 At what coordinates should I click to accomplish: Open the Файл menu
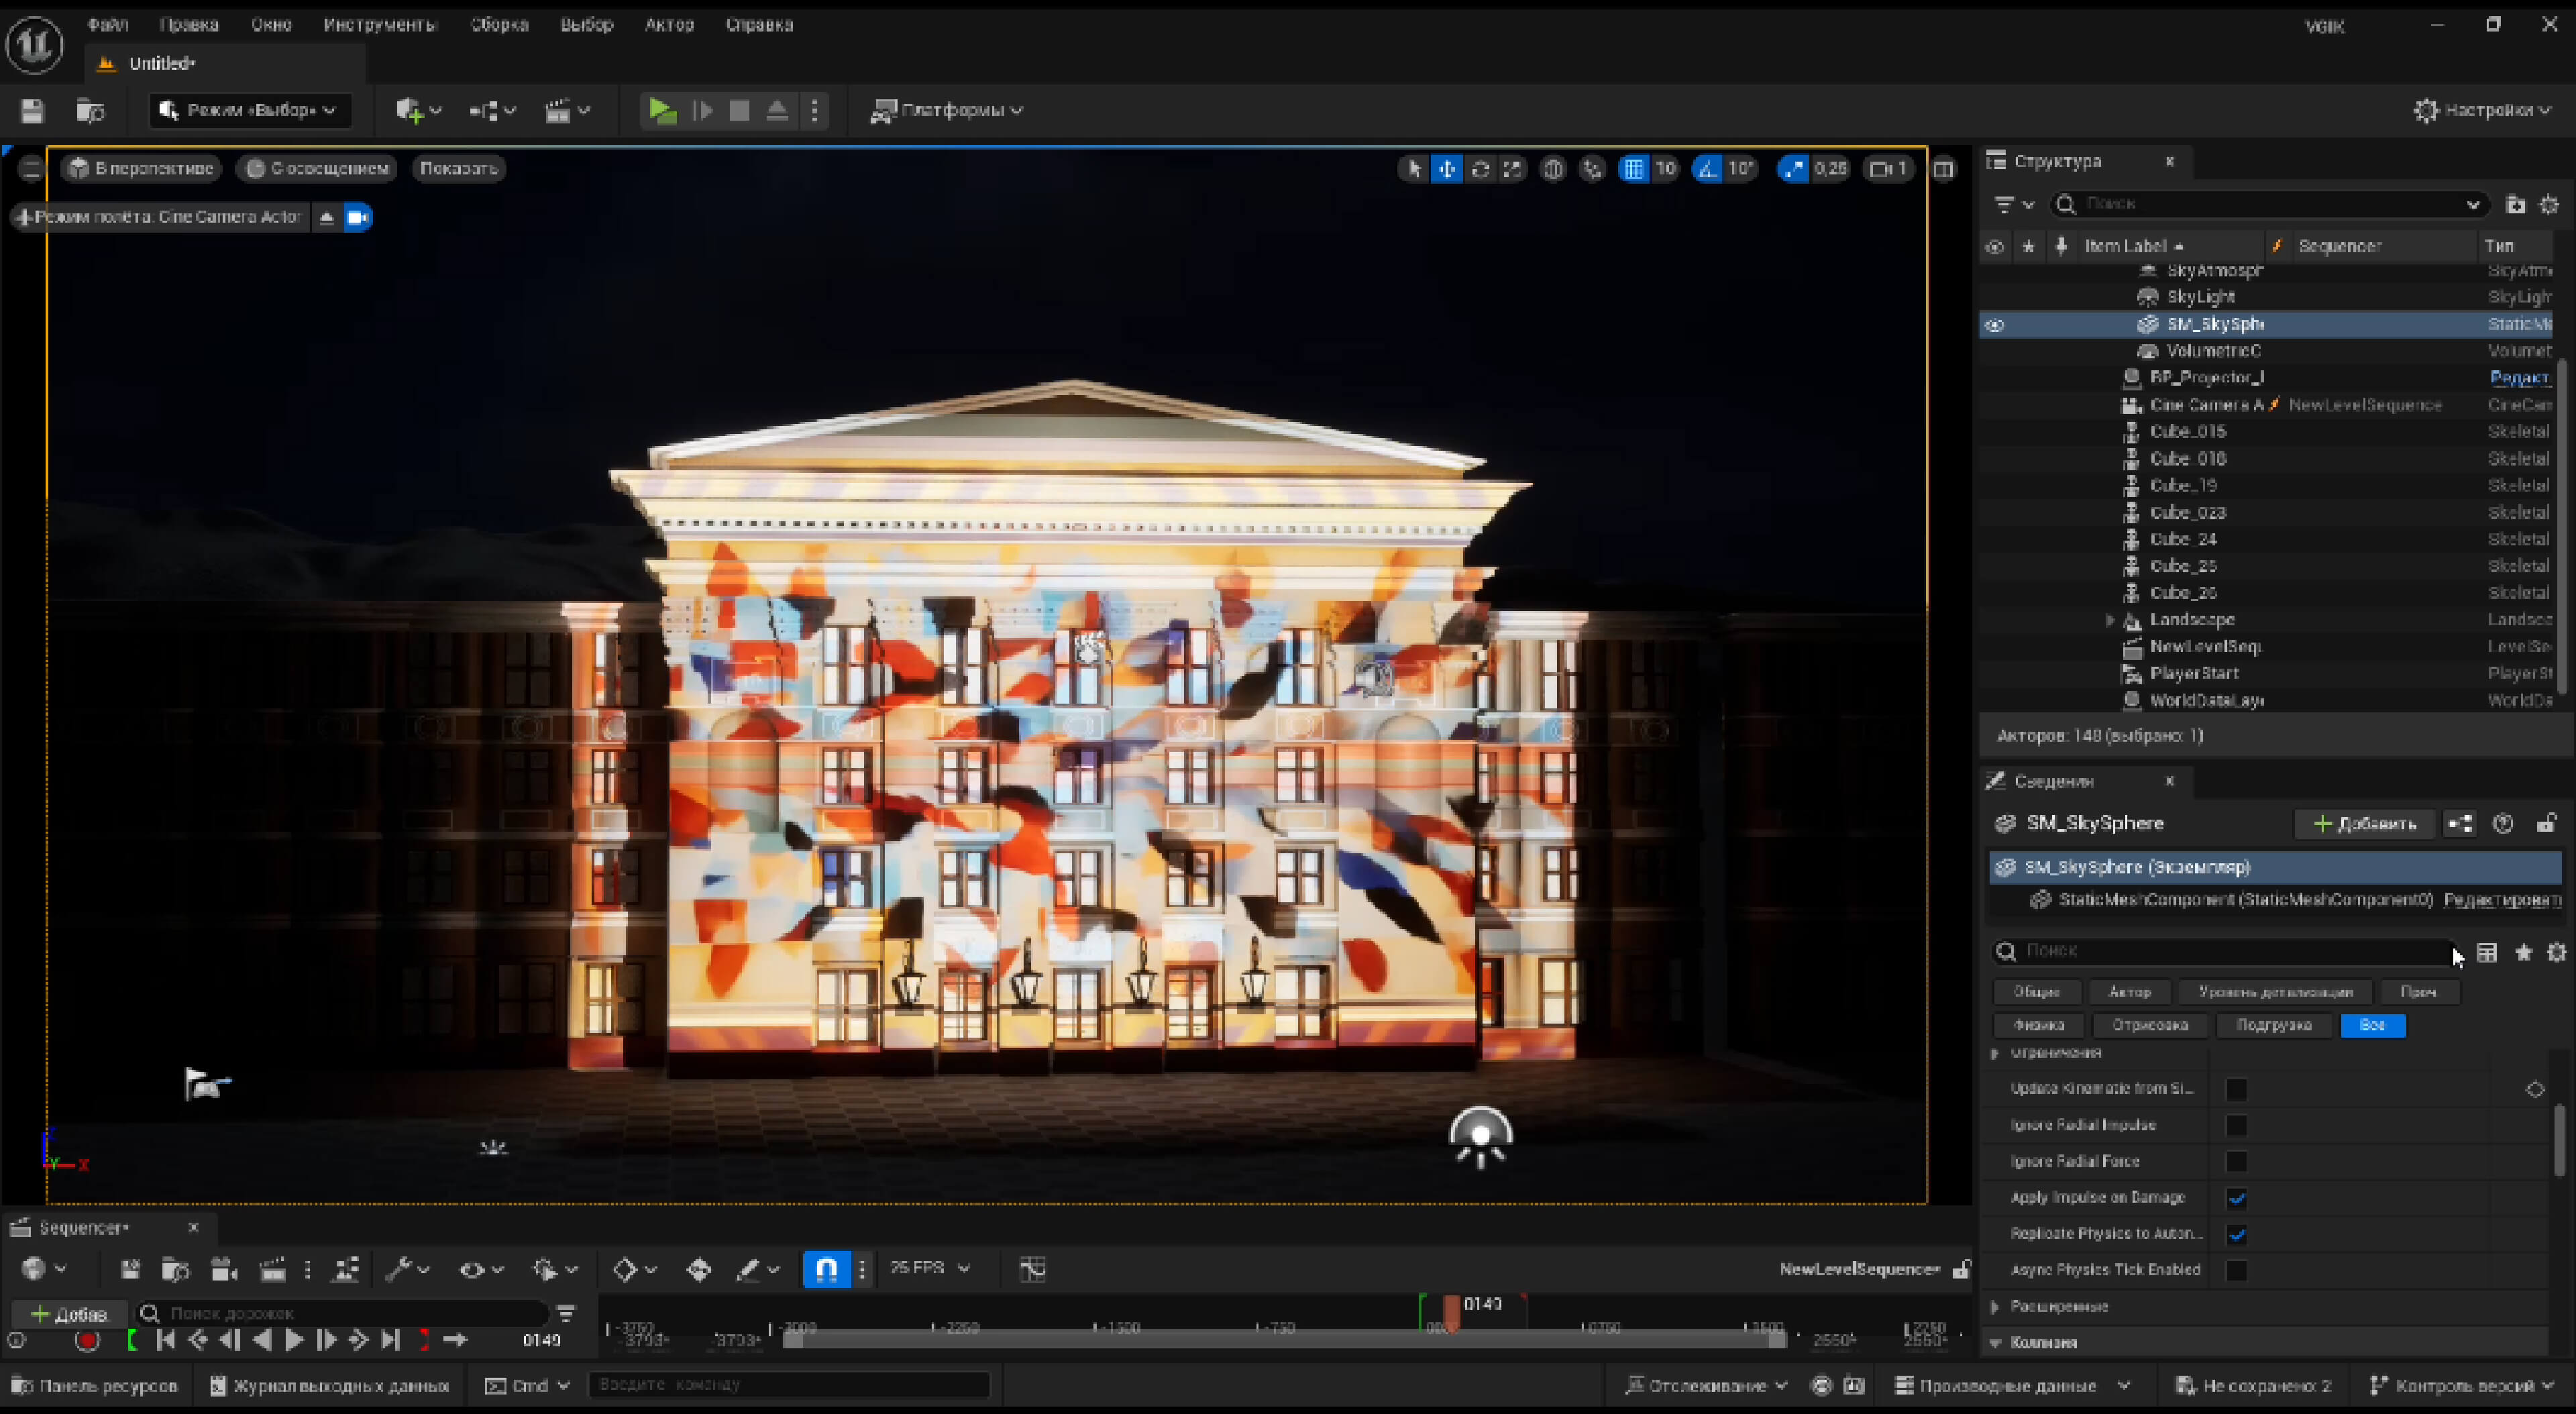107,24
